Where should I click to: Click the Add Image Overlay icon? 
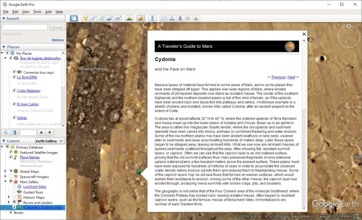point(110,19)
